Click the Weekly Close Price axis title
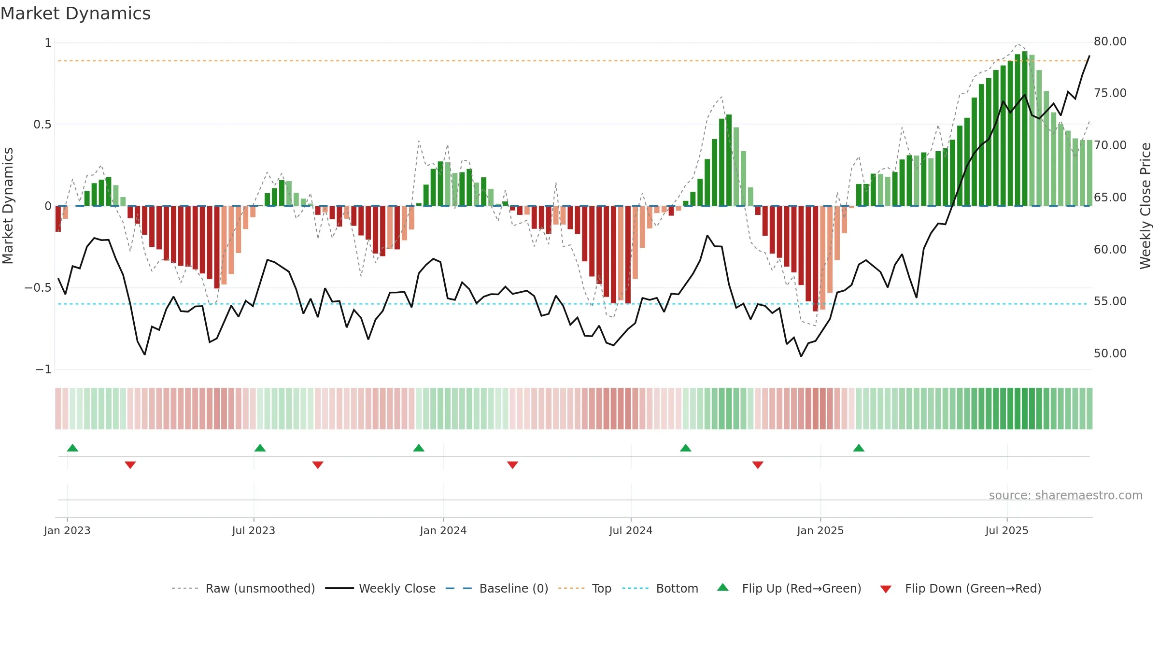The width and height of the screenshot is (1159, 652). tap(1145, 206)
